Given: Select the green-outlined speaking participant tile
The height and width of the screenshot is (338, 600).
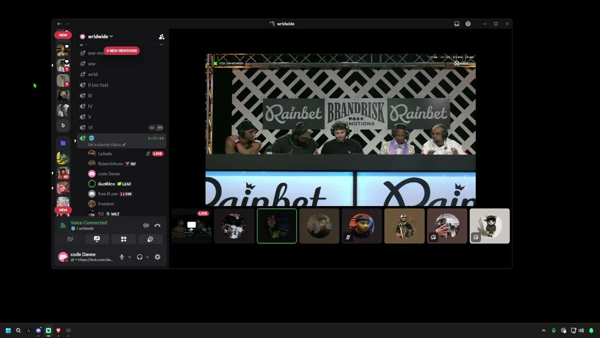Looking at the screenshot, I should tap(277, 226).
